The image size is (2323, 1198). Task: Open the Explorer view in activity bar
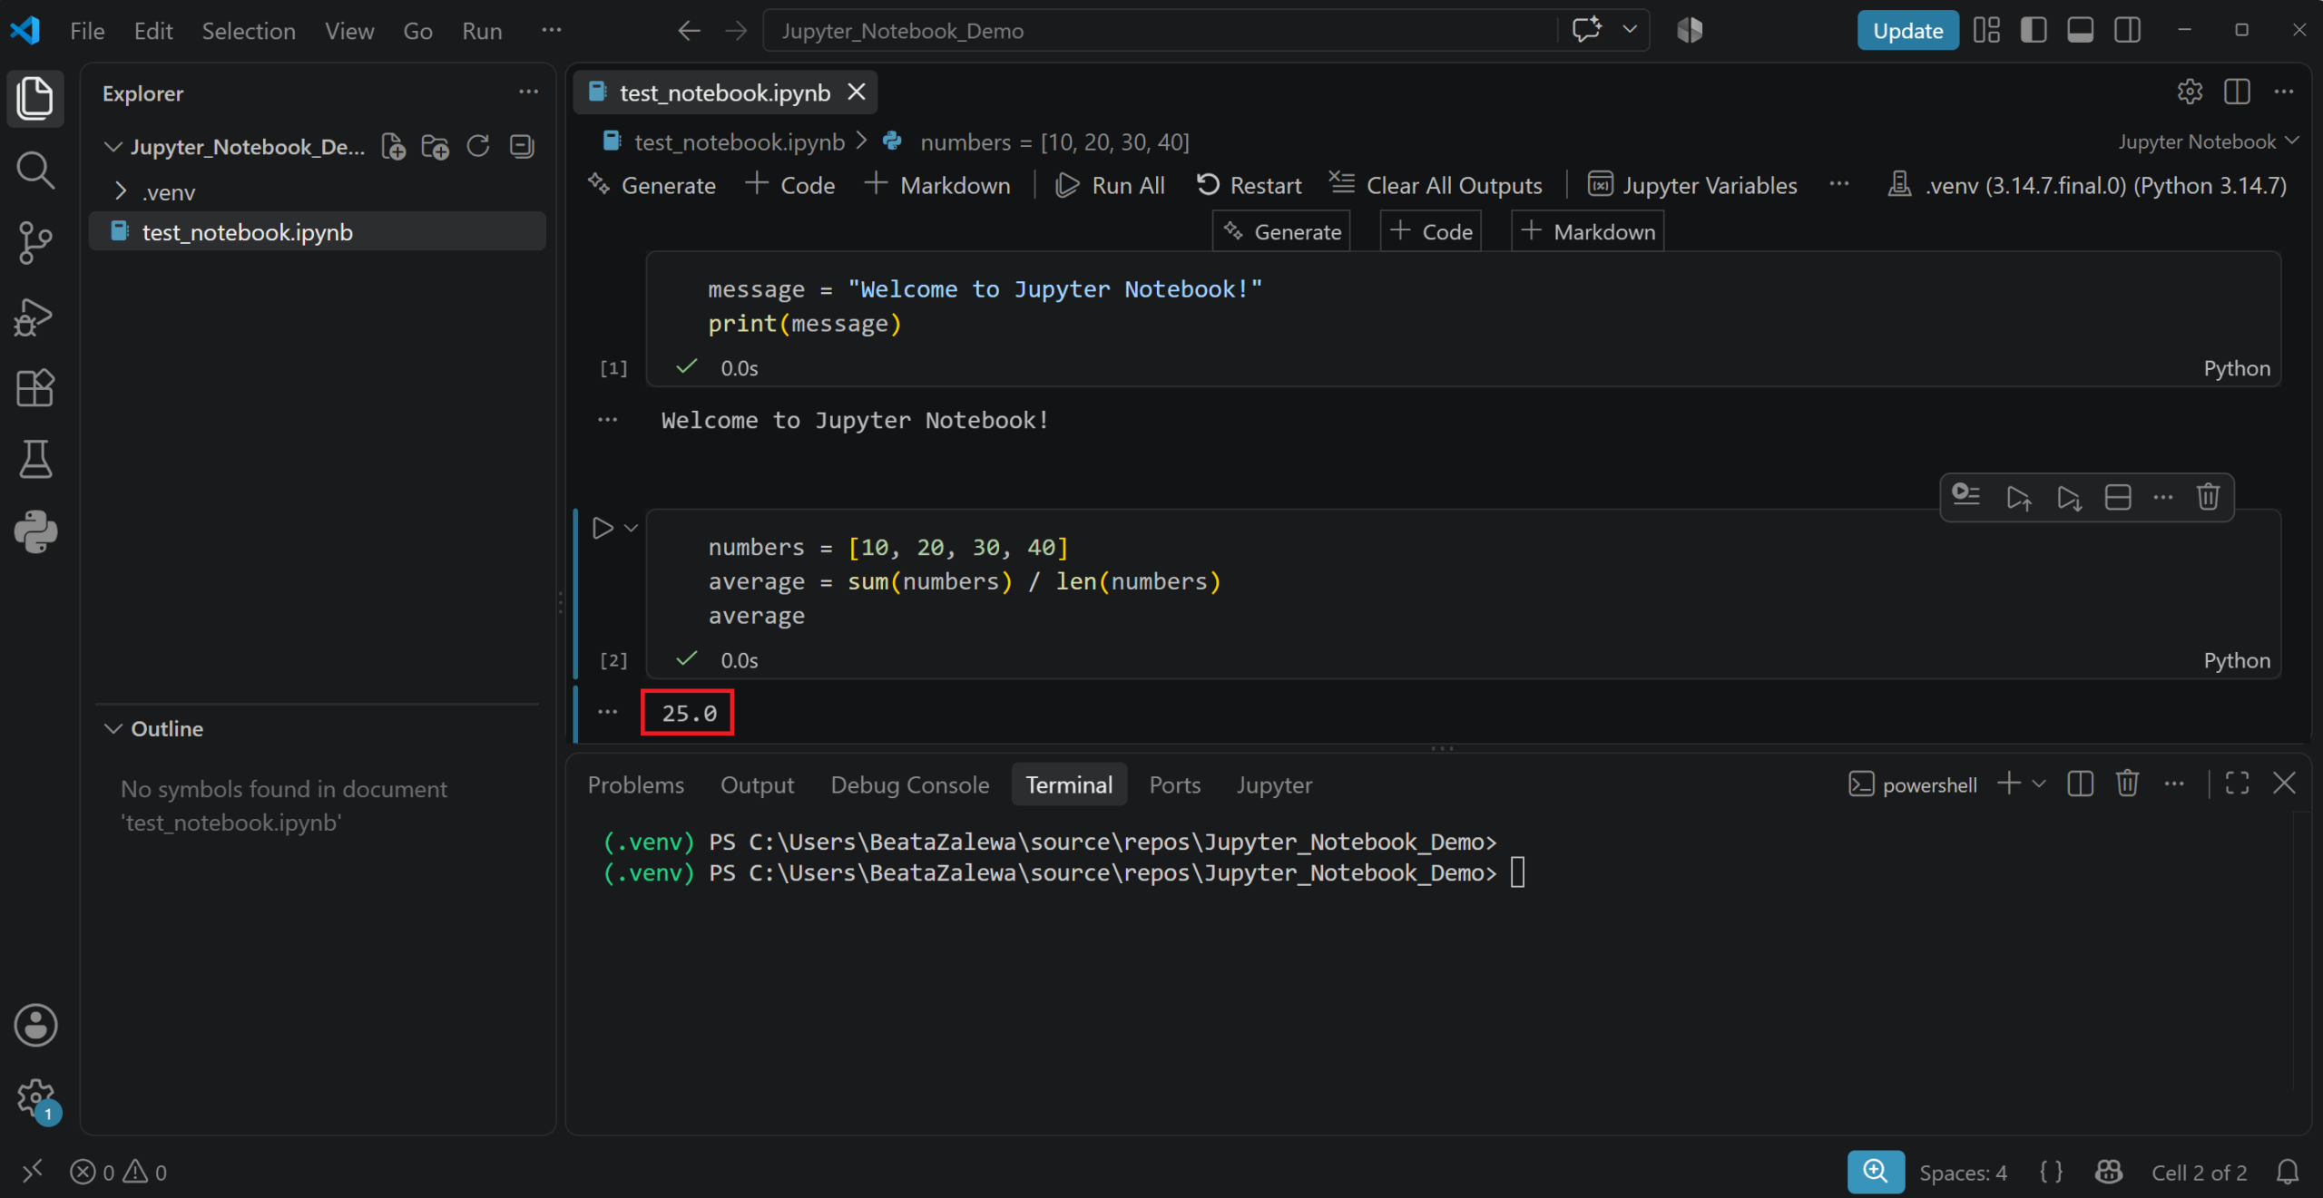click(35, 97)
